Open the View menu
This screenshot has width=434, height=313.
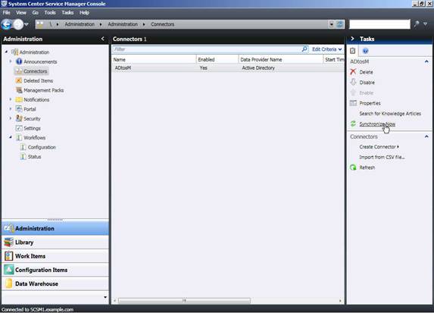pos(21,12)
